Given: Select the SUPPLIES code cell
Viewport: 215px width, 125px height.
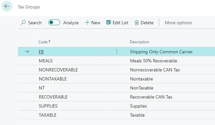Looking at the screenshot, I should pos(48,106).
